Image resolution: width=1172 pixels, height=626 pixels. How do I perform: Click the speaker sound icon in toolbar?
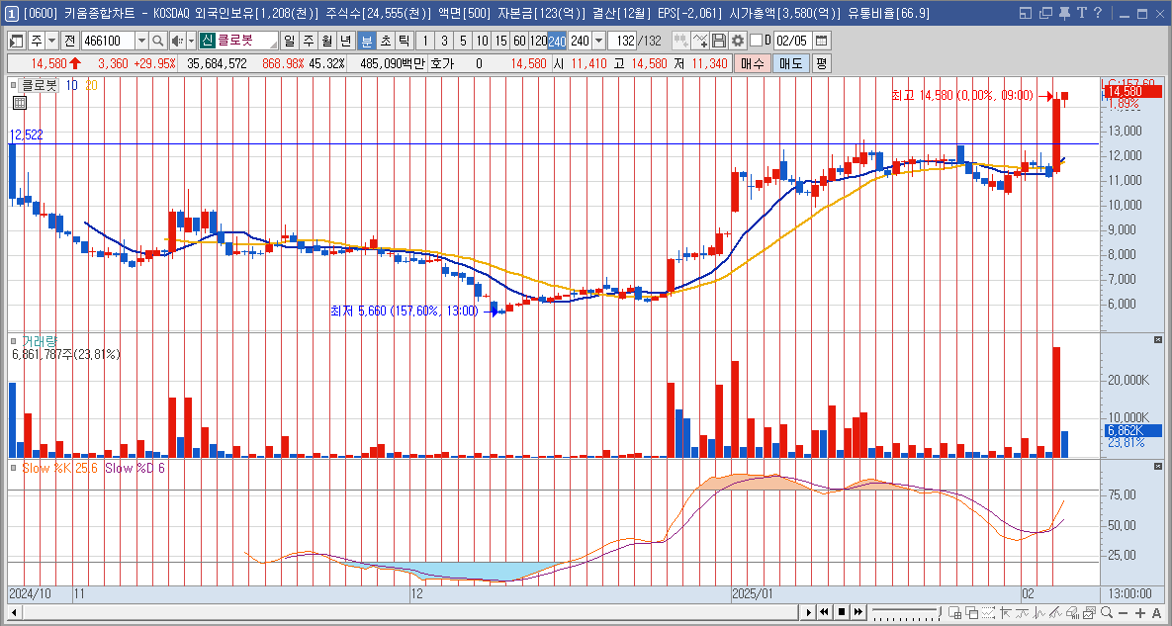pyautogui.click(x=176, y=42)
